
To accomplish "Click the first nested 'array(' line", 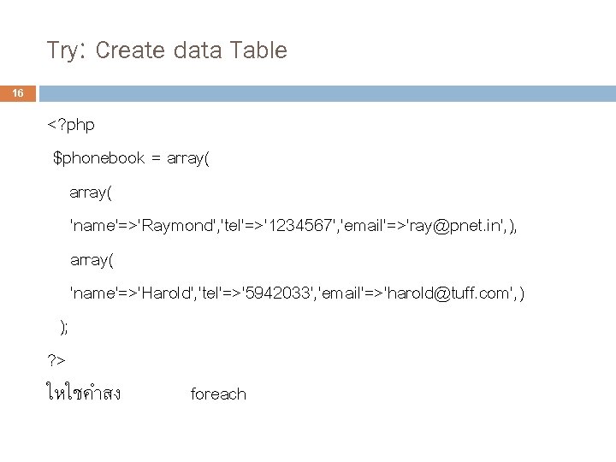I will (91, 192).
